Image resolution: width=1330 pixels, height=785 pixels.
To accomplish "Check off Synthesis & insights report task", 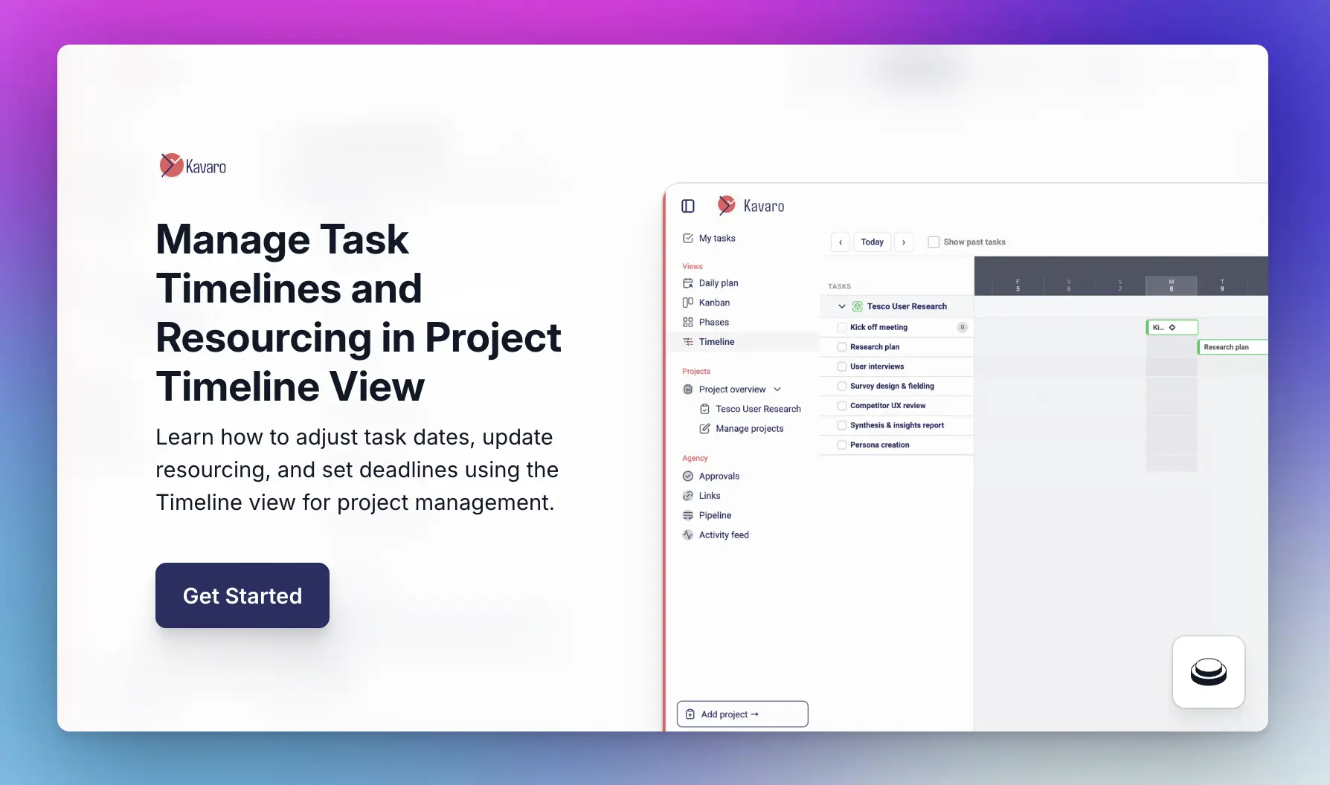I will tap(842, 425).
